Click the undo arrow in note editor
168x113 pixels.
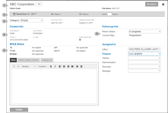tap(14, 66)
